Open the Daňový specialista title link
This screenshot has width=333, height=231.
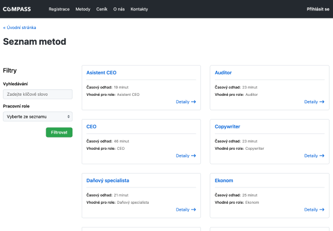click(108, 181)
